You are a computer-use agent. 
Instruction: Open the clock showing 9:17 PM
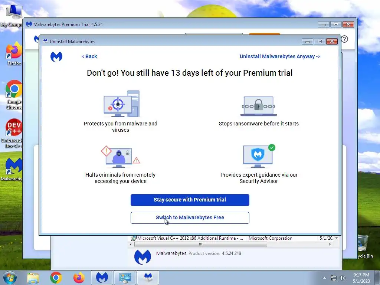pos(361,278)
